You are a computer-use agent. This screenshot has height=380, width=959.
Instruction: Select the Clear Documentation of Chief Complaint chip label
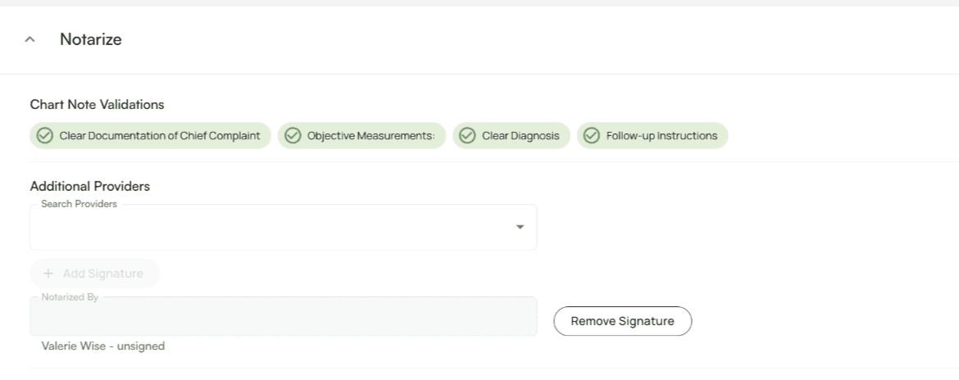pyautogui.click(x=159, y=136)
